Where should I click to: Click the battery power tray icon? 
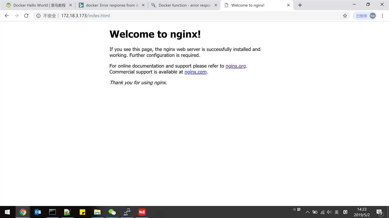click(x=315, y=212)
